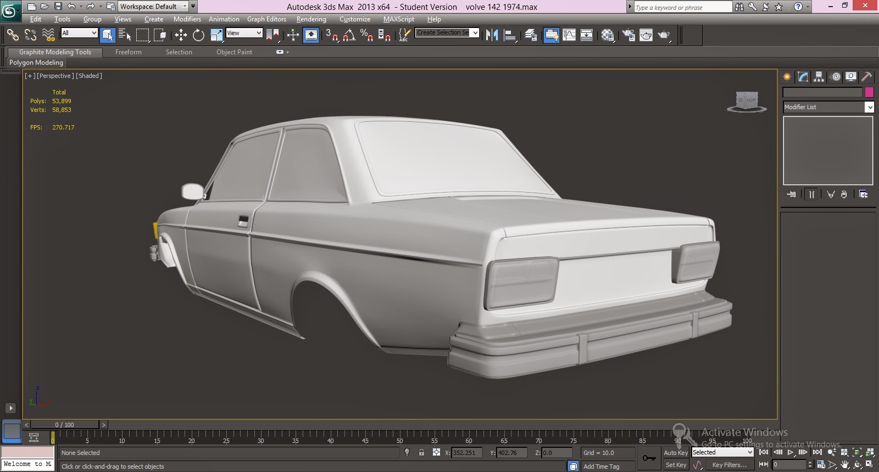This screenshot has height=472, width=879.
Task: Toggle the selection lock icon
Action: (x=421, y=453)
